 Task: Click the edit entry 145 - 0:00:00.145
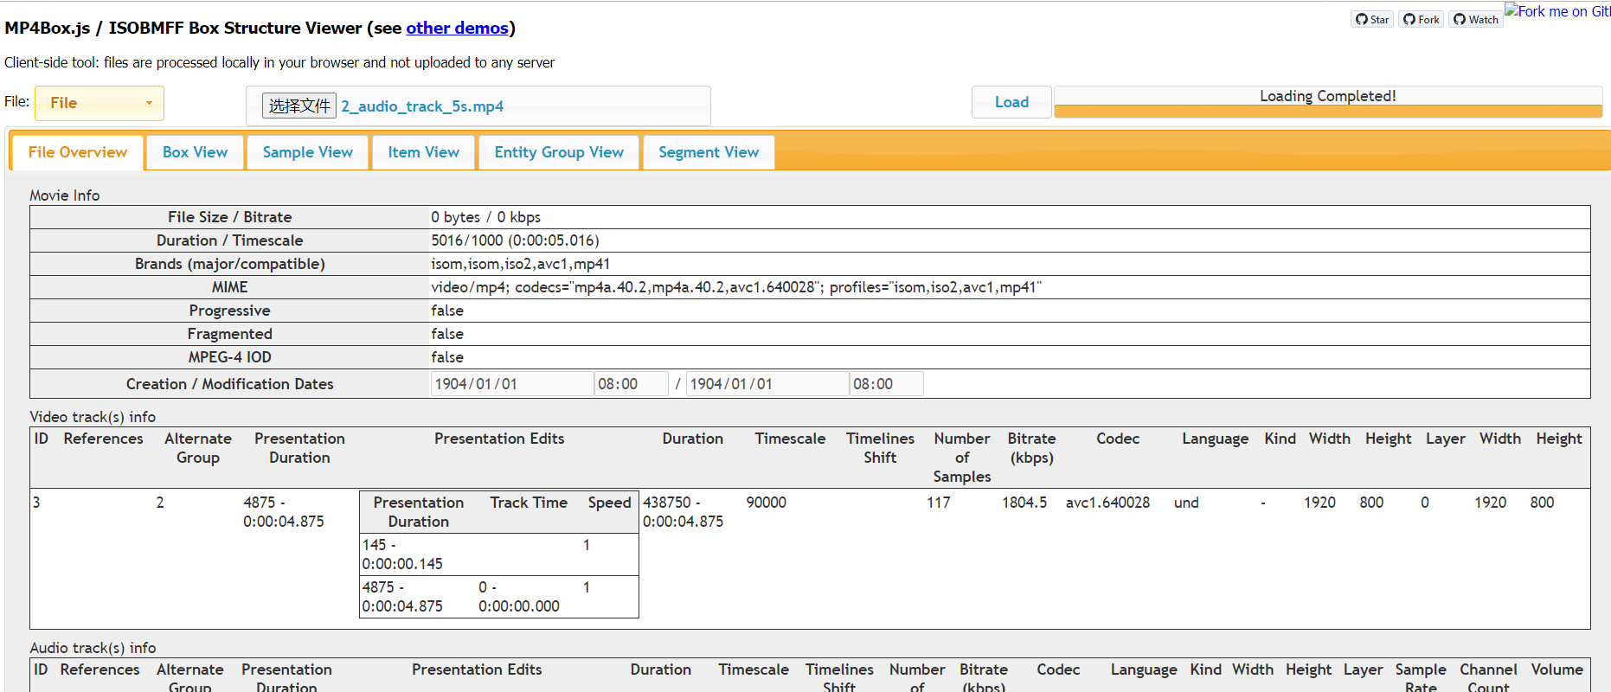click(402, 554)
